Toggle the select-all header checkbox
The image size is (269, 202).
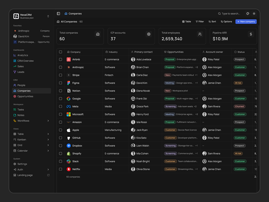[61, 52]
